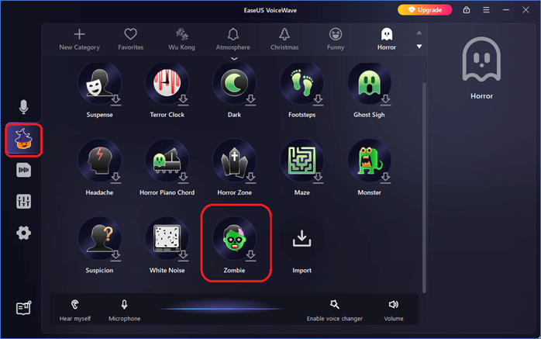
Task: Open the soundboard sidebar icon
Action: tap(23, 171)
